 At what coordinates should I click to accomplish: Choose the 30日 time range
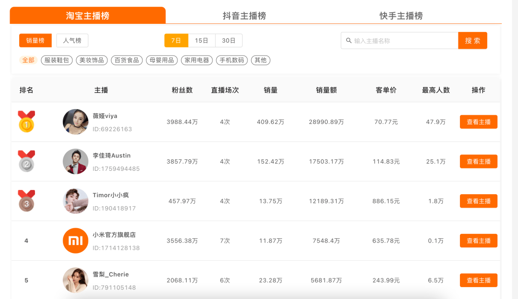[x=229, y=41]
